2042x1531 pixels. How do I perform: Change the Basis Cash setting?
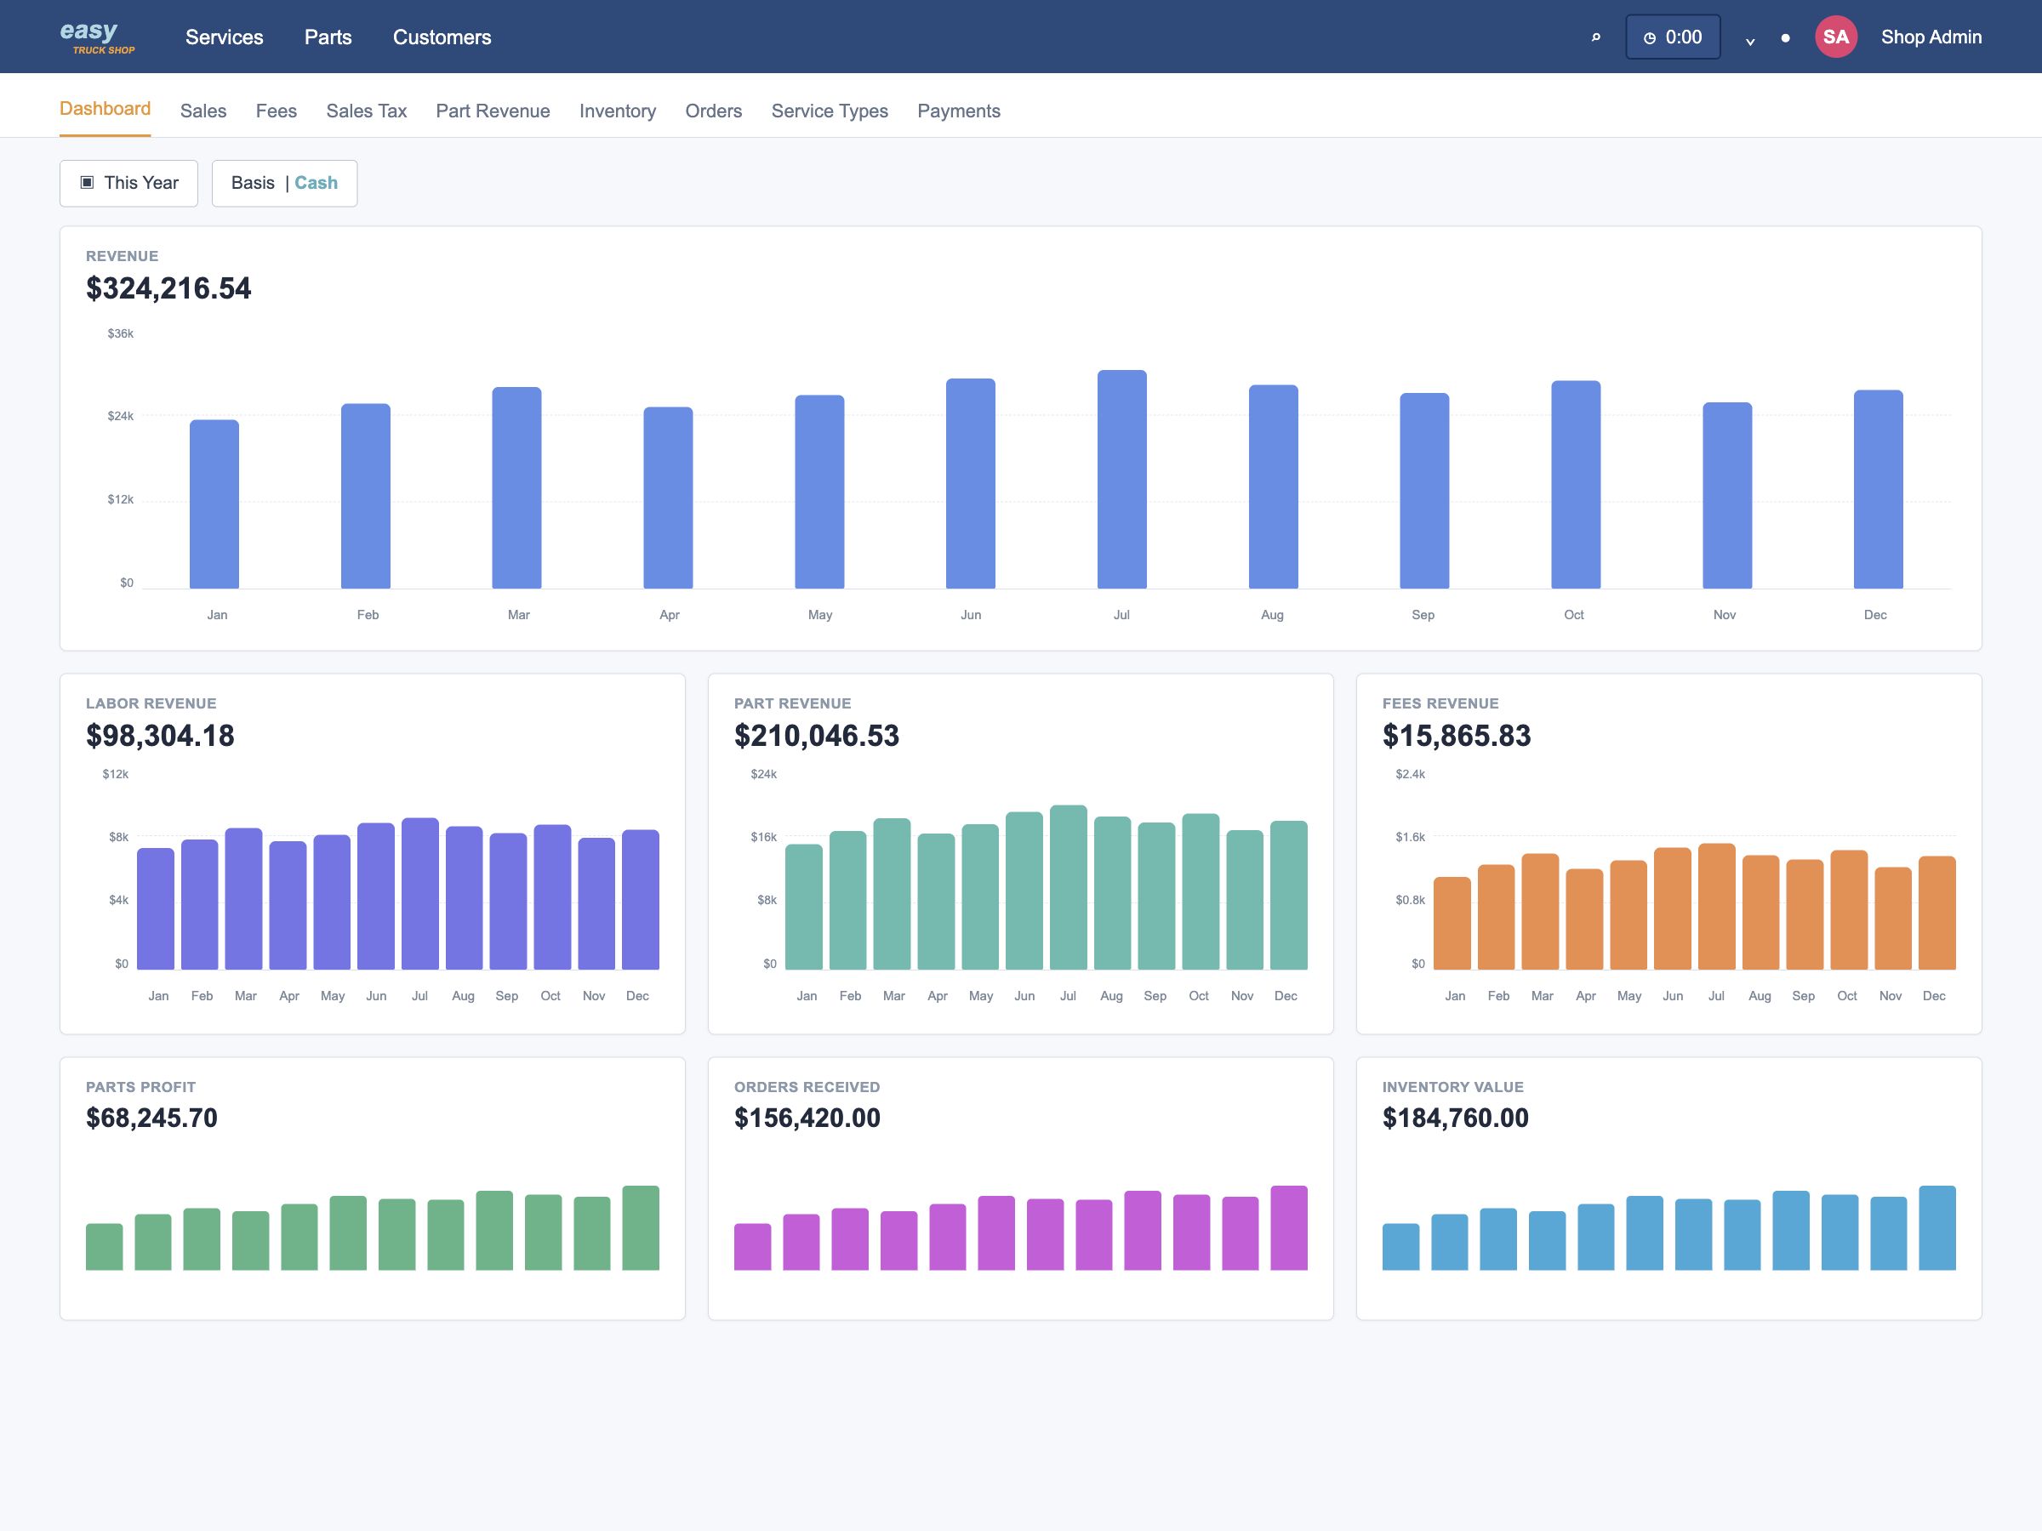[284, 183]
